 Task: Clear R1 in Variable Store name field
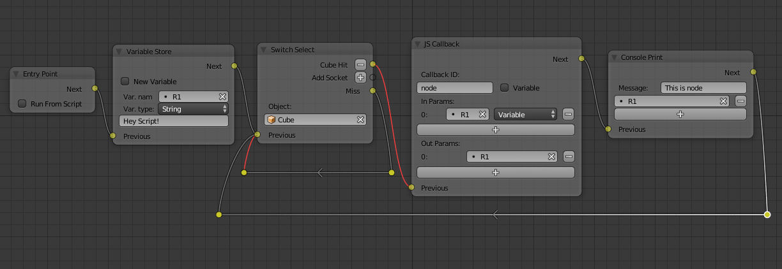pos(222,96)
